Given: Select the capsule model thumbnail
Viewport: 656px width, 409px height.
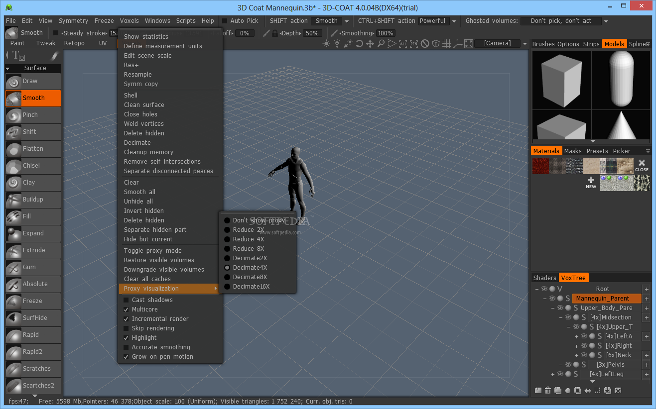Looking at the screenshot, I should 621,80.
